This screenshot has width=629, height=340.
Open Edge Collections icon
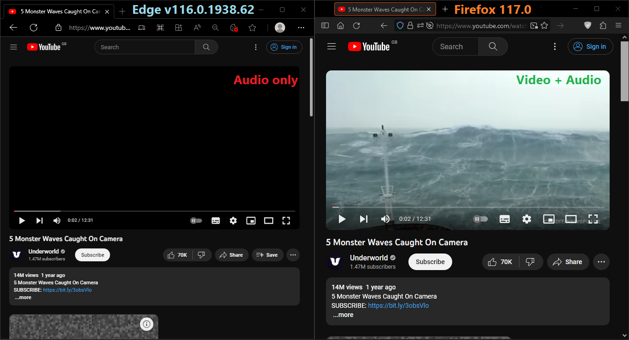click(x=179, y=28)
